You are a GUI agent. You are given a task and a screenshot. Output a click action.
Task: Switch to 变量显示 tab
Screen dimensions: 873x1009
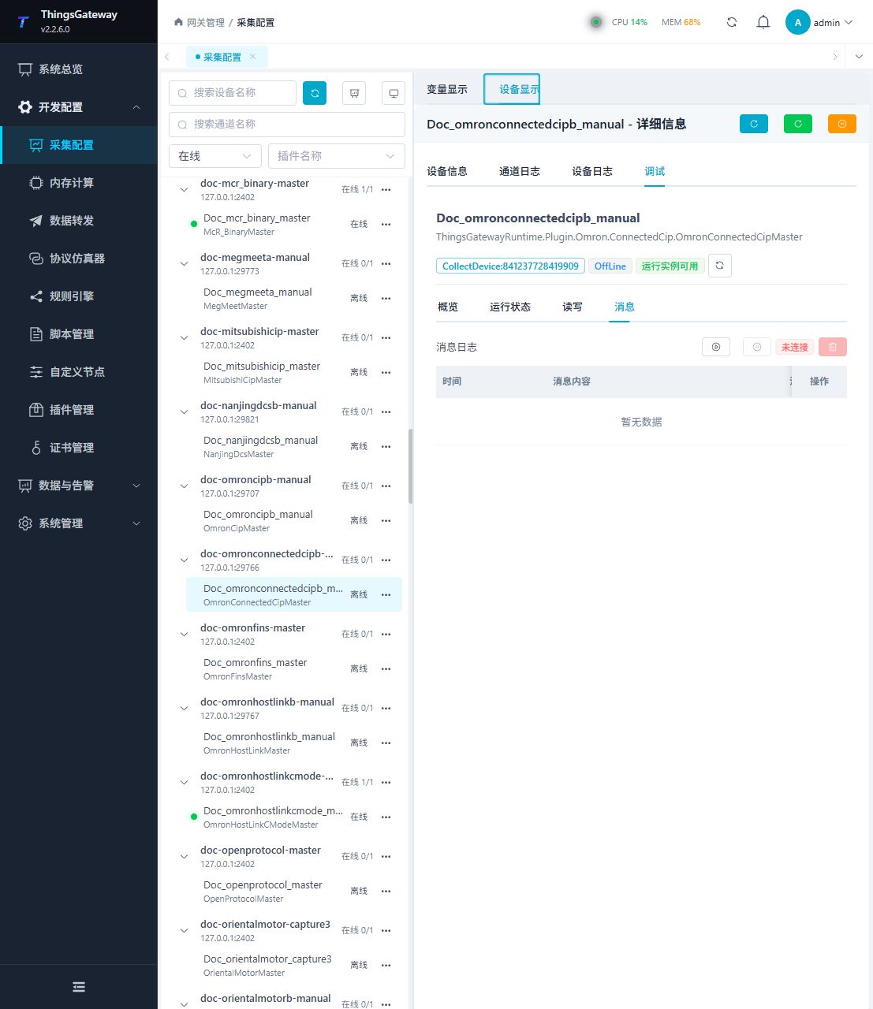coord(447,89)
